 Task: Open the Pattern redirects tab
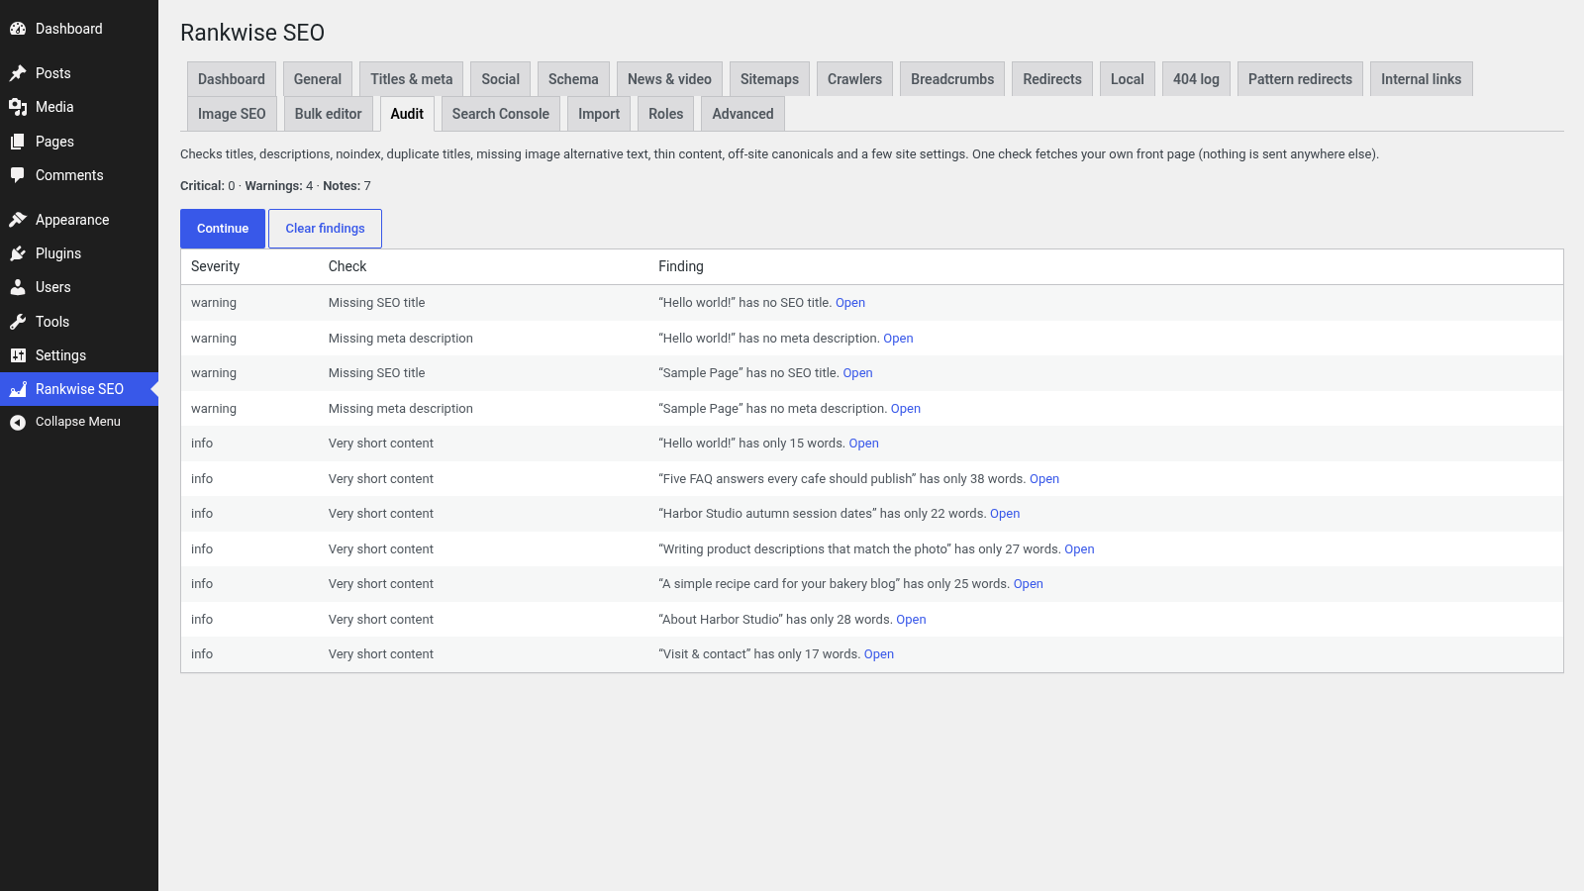click(1300, 79)
